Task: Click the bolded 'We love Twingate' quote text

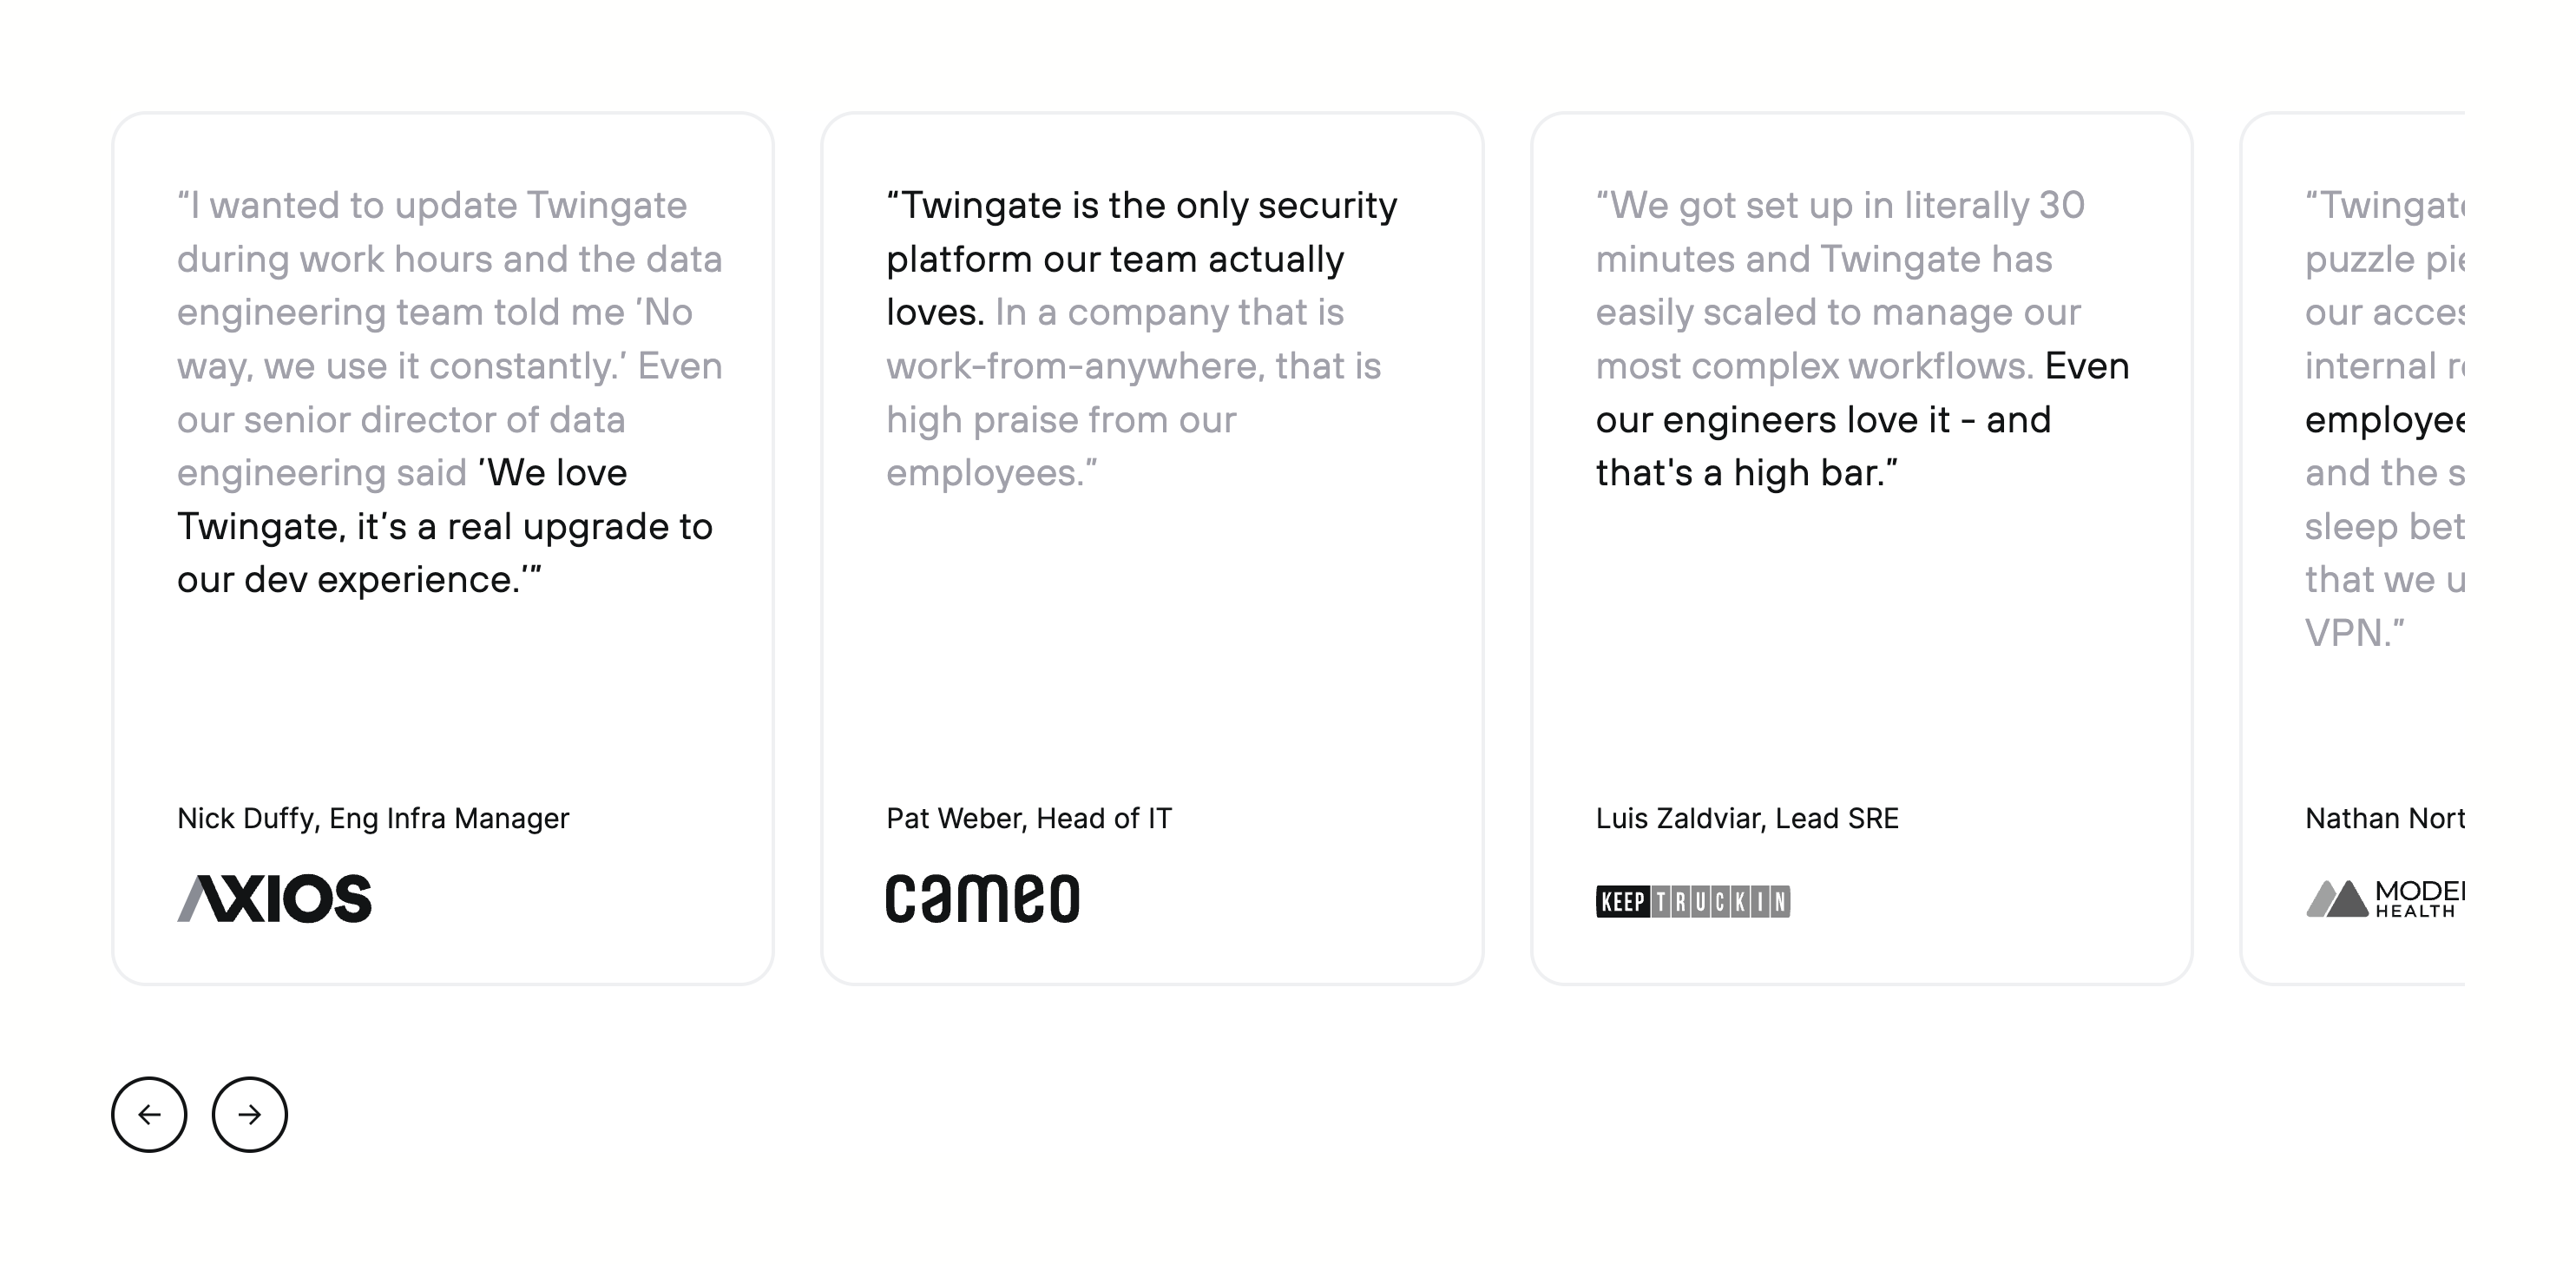Action: 553,471
